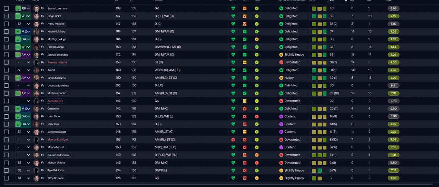The width and height of the screenshot is (439, 187).
Task: Click Luke Shaw's red morale icon
Action: 257,116
